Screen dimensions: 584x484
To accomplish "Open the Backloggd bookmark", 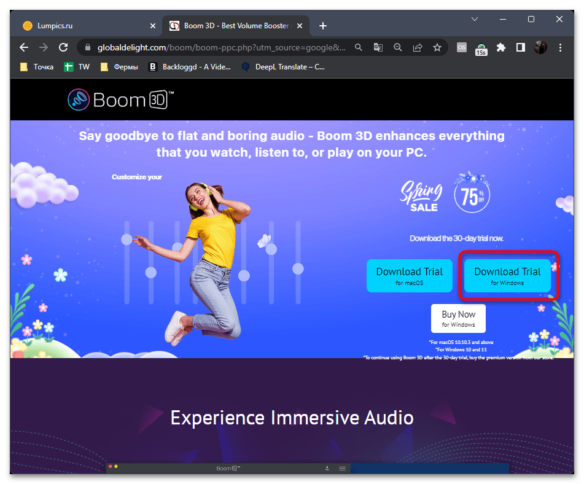I will (x=190, y=67).
